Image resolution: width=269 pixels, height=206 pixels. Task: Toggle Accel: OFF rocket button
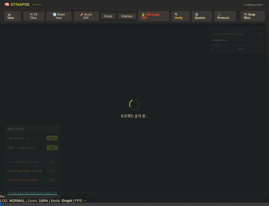click(x=86, y=16)
